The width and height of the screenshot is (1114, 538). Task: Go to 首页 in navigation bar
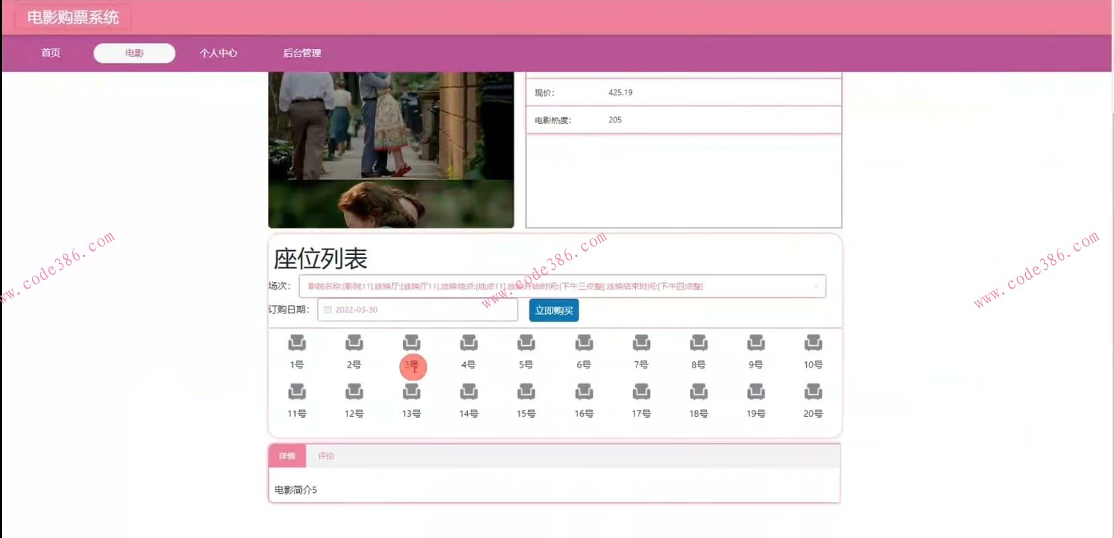tap(51, 53)
